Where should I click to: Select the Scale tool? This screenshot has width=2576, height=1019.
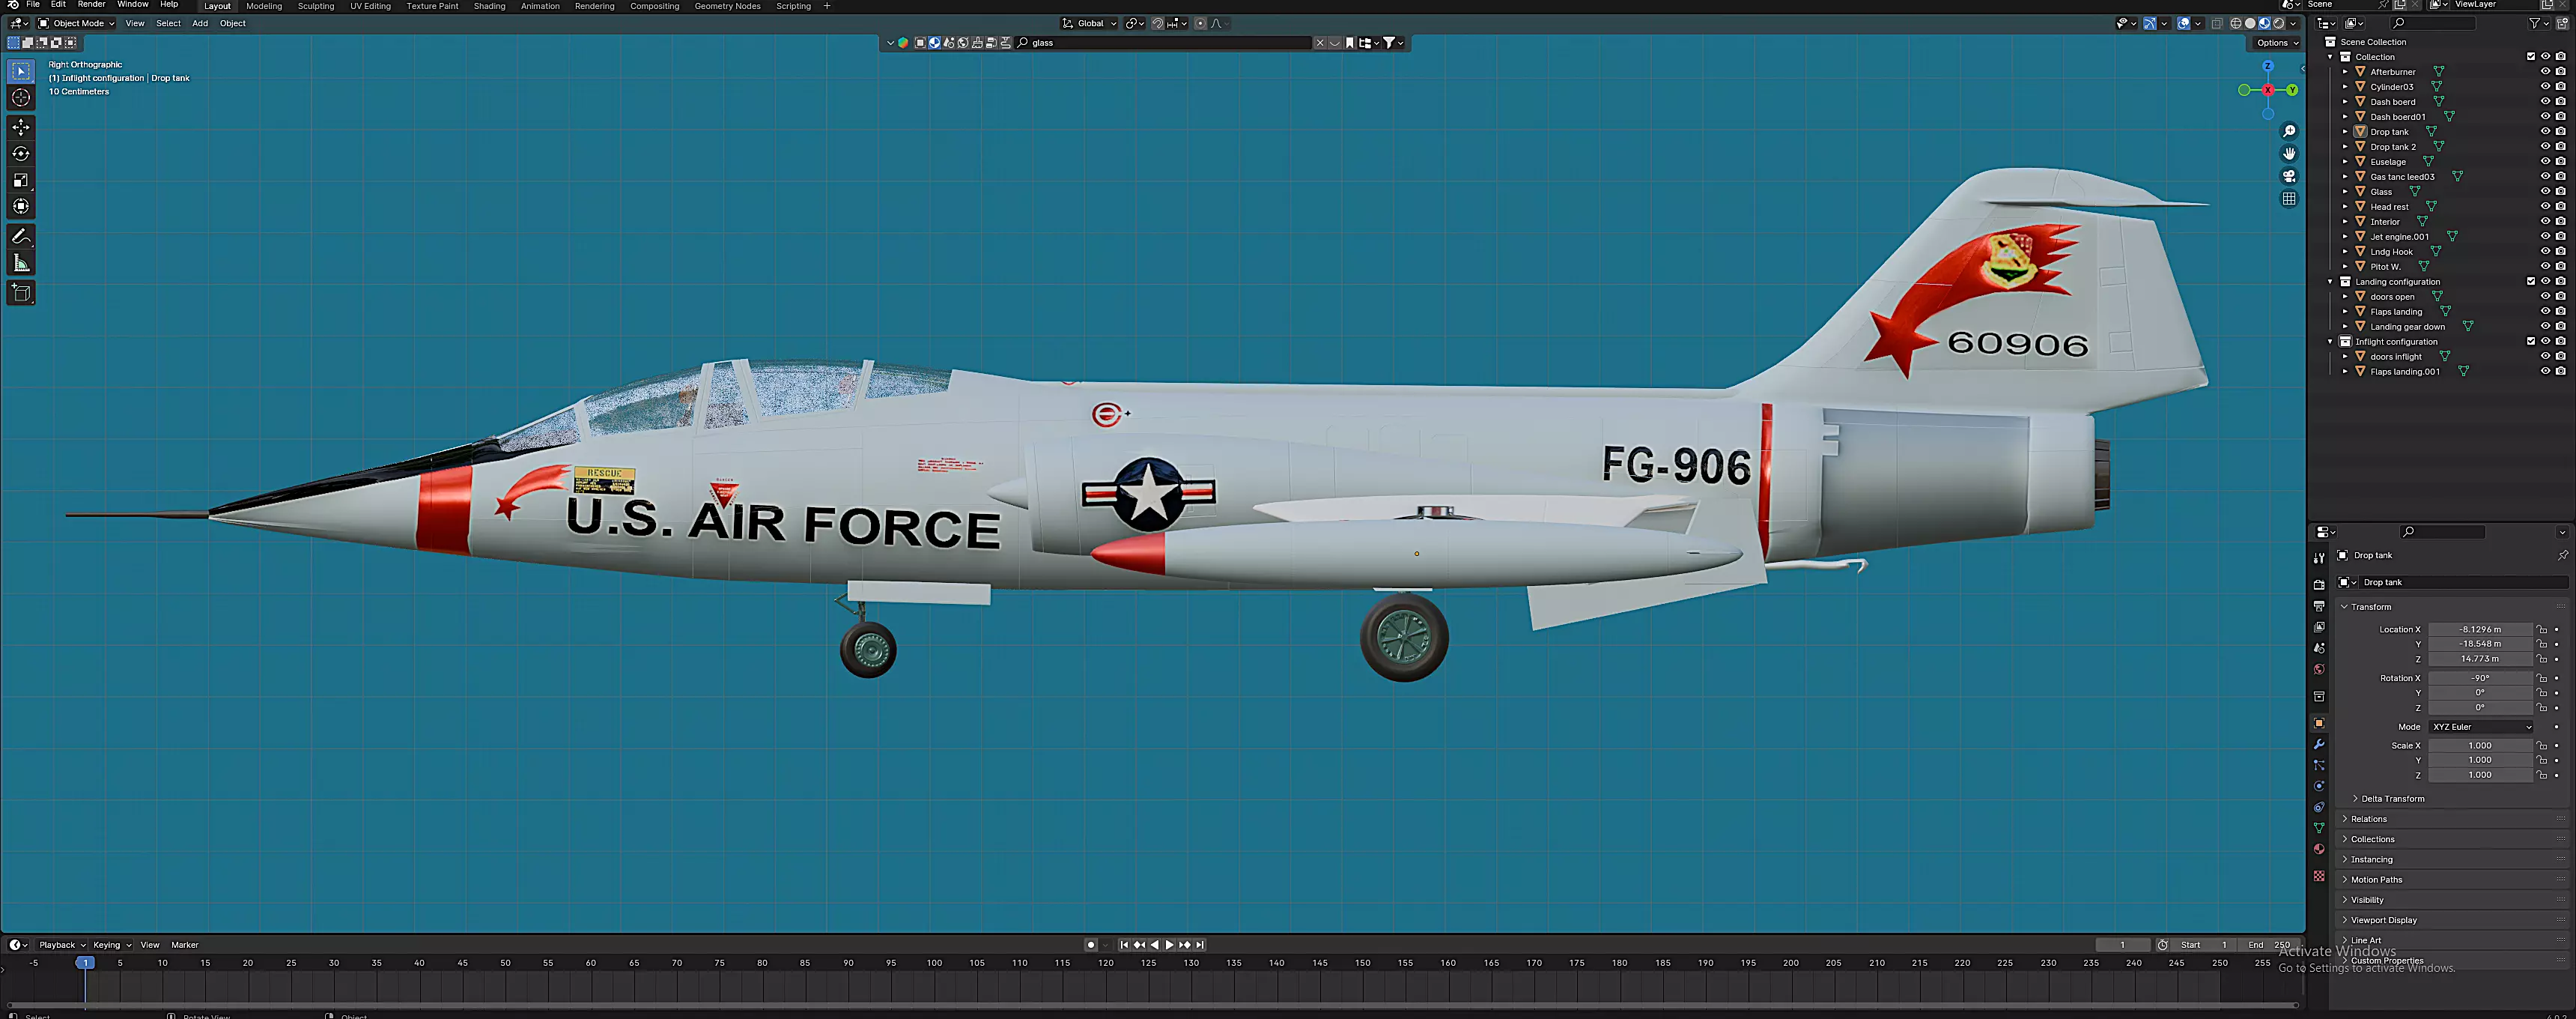[21, 180]
